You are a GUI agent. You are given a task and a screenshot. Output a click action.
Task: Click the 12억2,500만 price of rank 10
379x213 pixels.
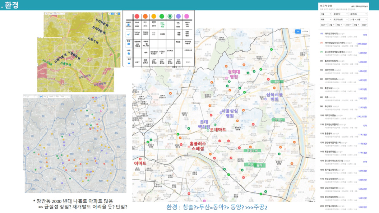point(361,116)
